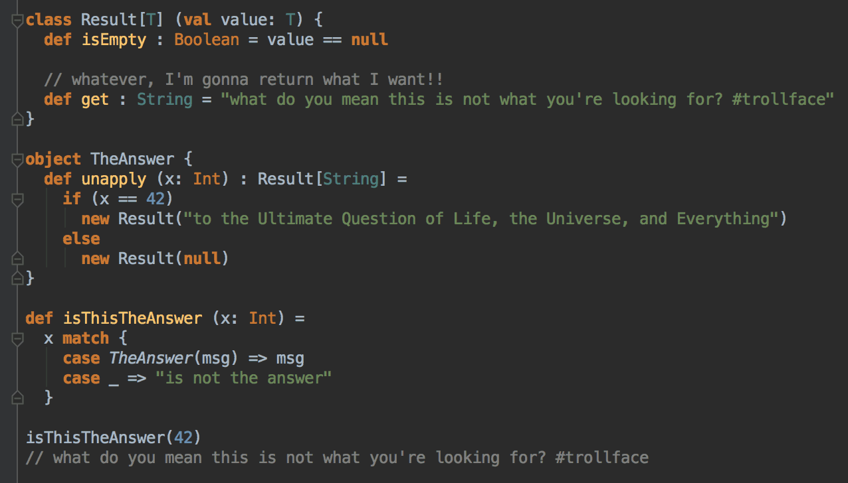Collapse the class Result code block
Viewport: 848px width, 483px height.
pos(18,21)
